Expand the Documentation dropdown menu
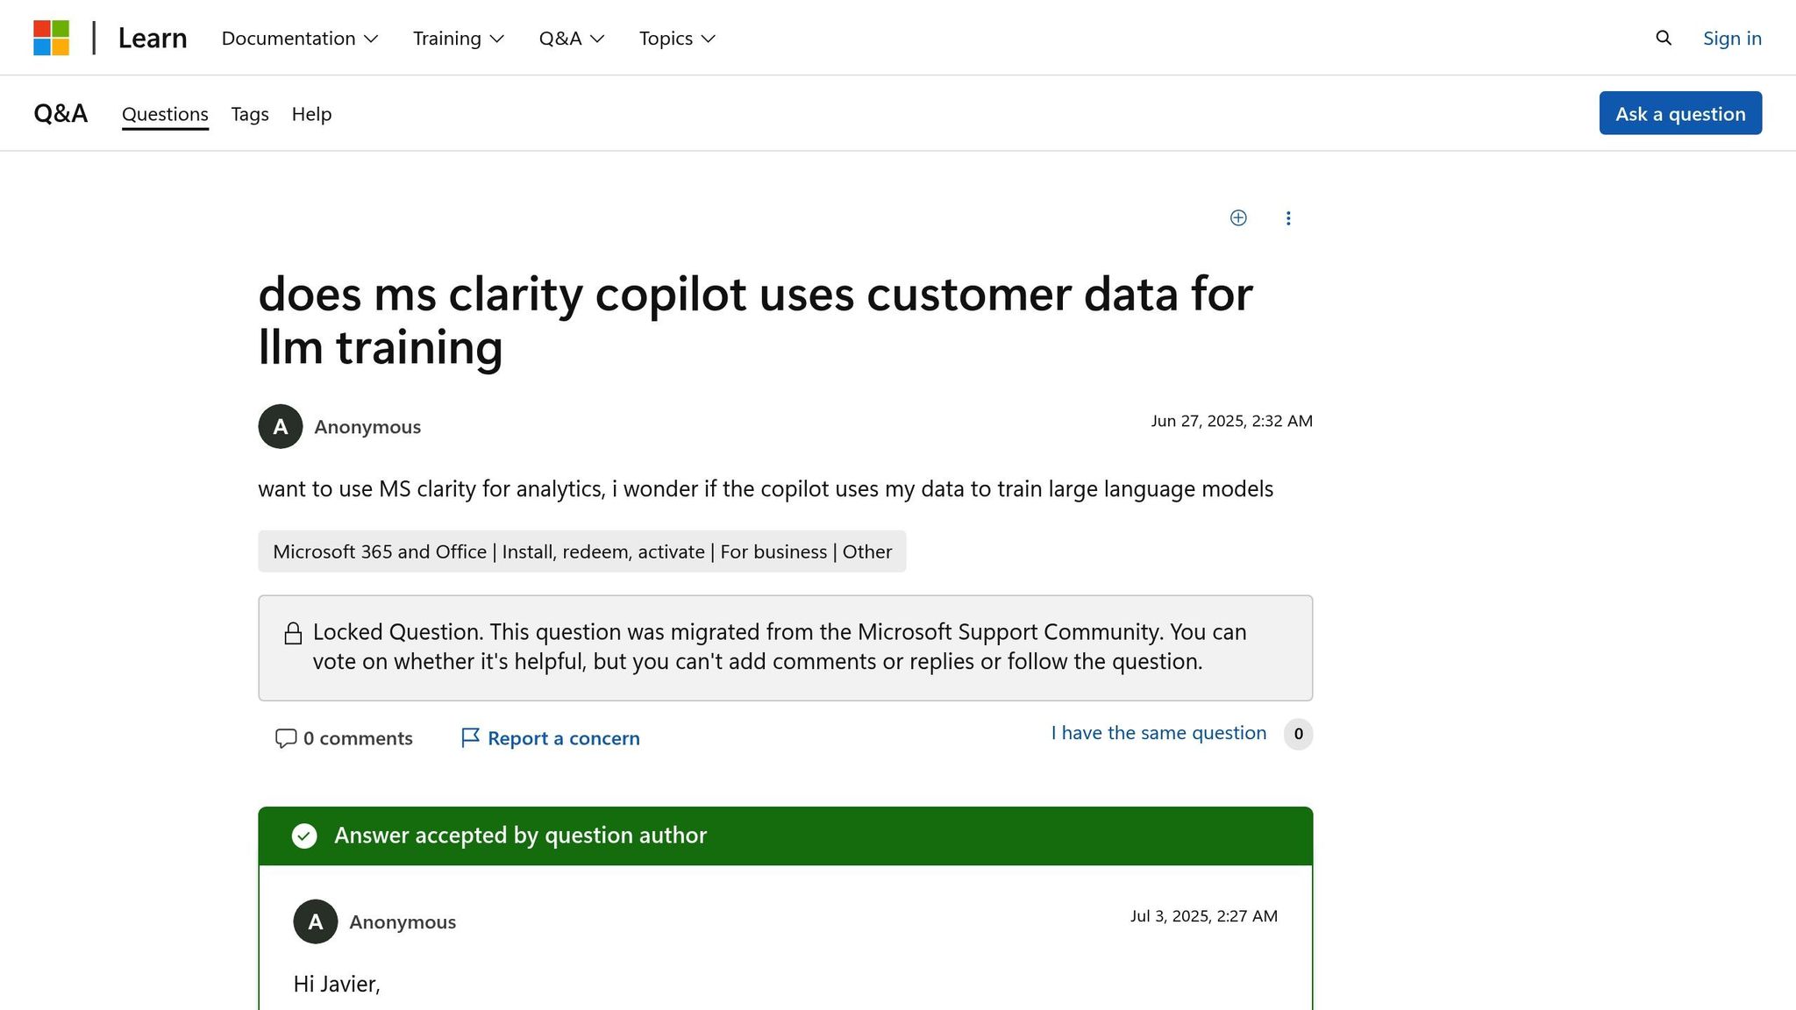The height and width of the screenshot is (1010, 1796). click(x=299, y=39)
